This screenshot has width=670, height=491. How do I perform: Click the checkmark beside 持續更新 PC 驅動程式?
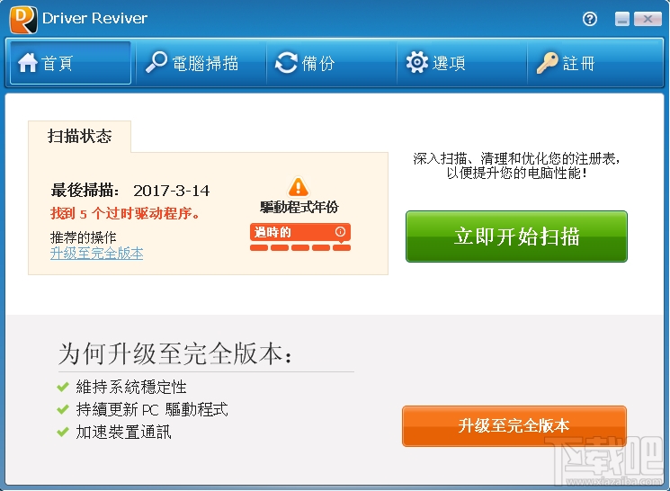tap(63, 409)
